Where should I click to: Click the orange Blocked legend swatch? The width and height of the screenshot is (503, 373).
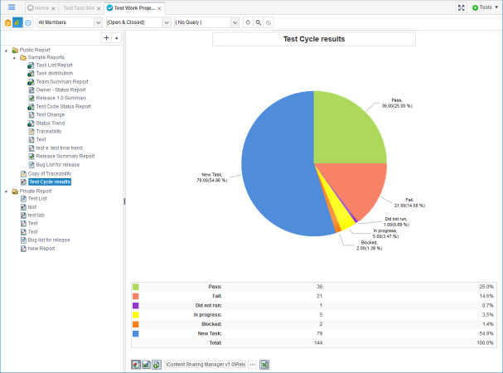136,324
